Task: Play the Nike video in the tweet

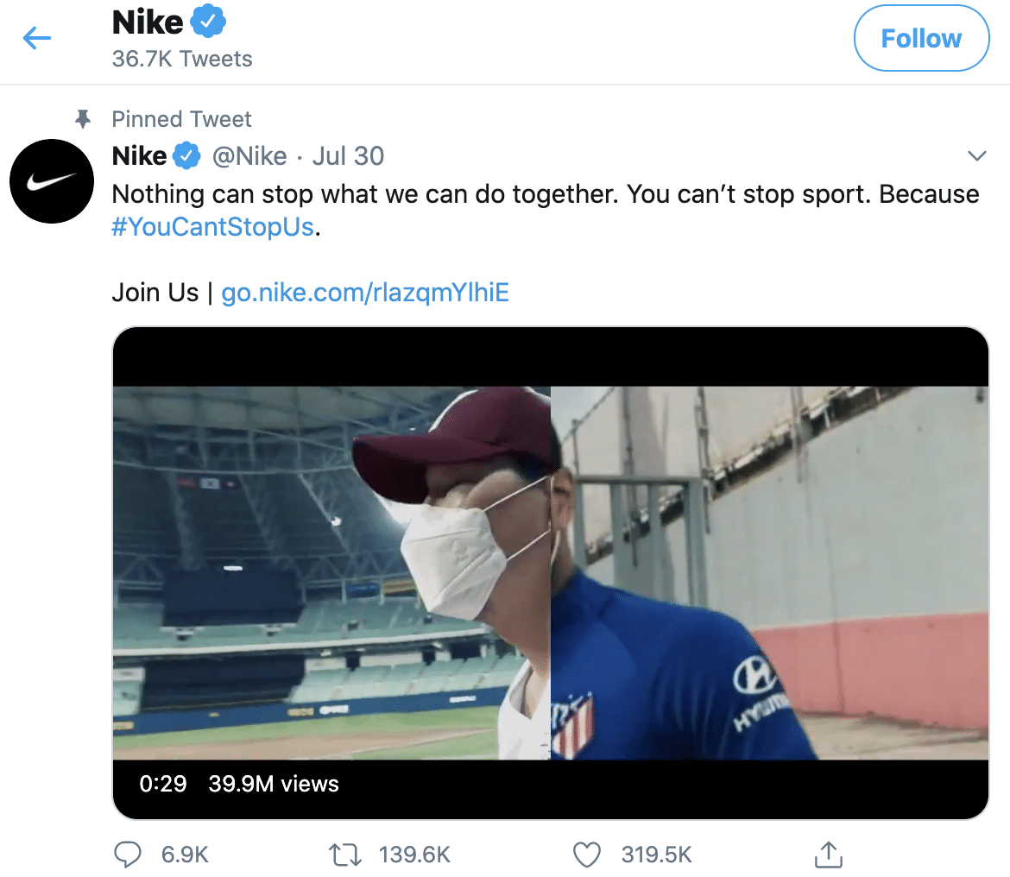Action: 550,571
